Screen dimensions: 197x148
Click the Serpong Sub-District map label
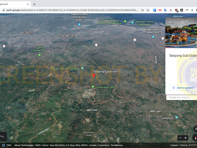(106, 72)
